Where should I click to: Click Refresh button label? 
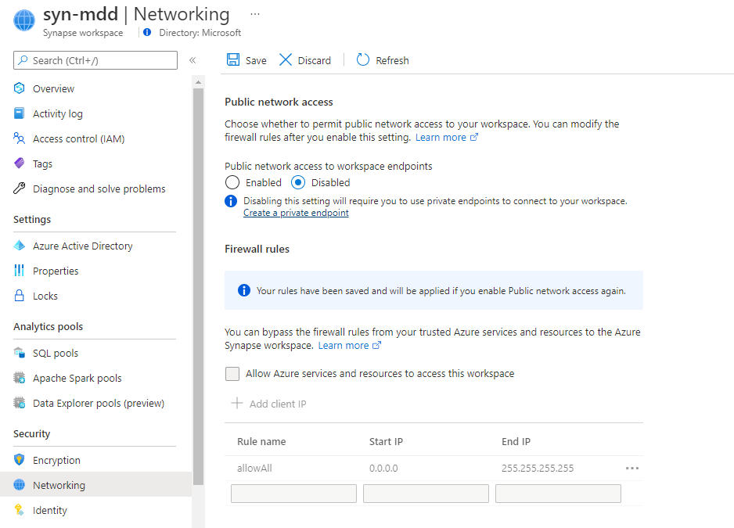click(392, 60)
